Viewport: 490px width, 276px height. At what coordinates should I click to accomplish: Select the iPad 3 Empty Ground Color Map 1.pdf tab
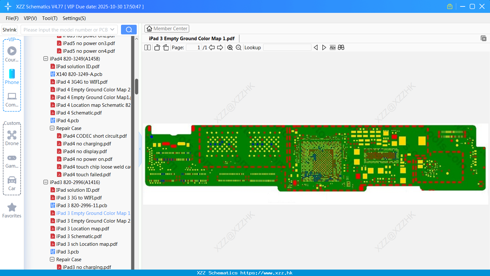click(x=192, y=39)
